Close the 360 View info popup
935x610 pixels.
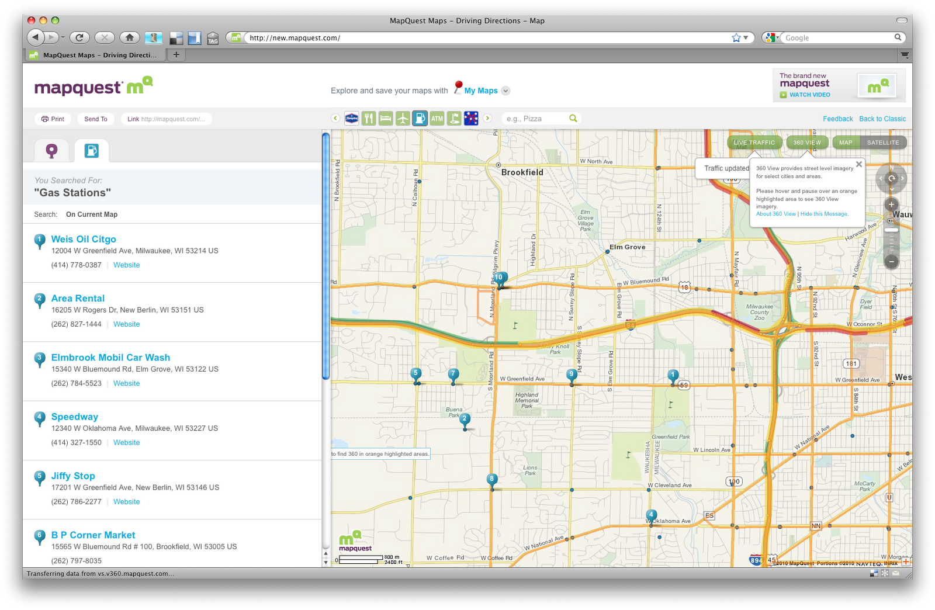pos(859,164)
